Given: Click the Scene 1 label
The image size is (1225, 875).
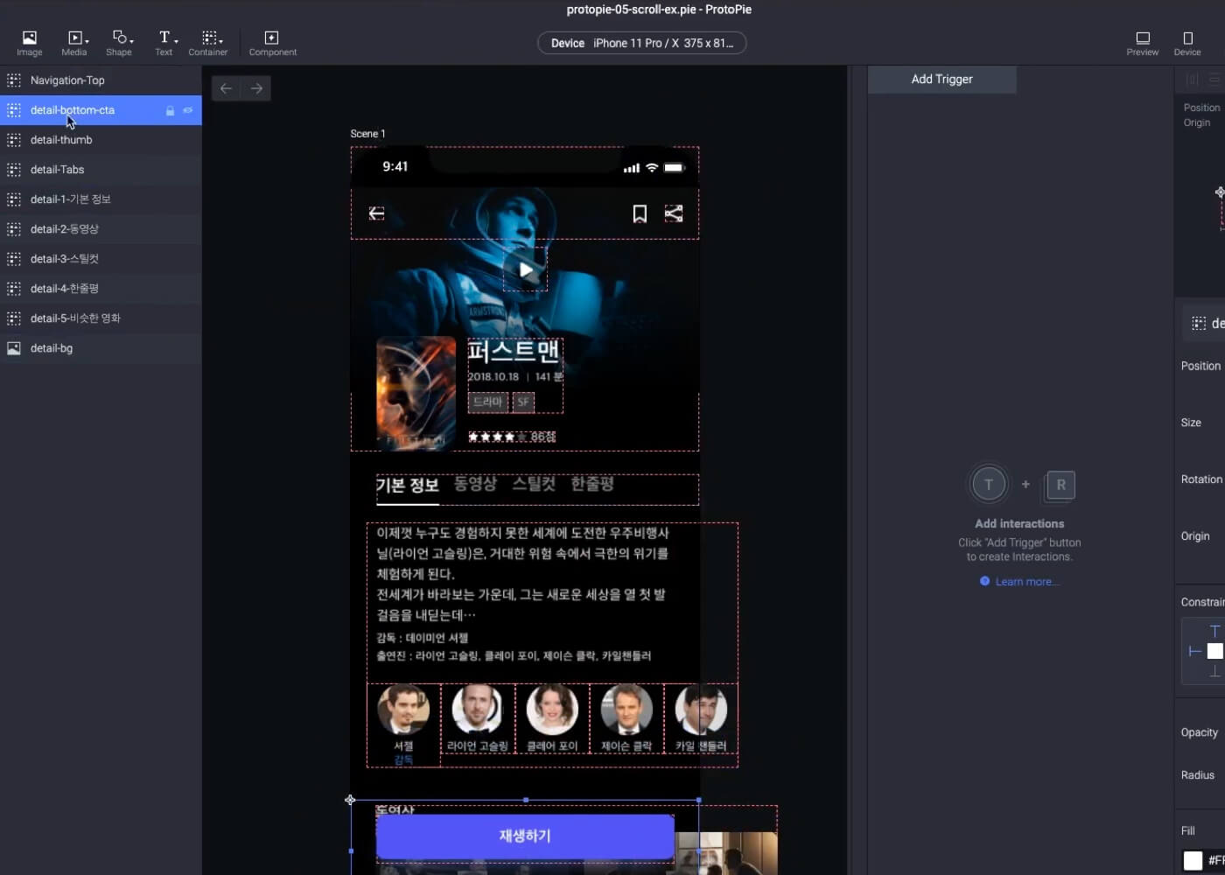Looking at the screenshot, I should [x=367, y=134].
